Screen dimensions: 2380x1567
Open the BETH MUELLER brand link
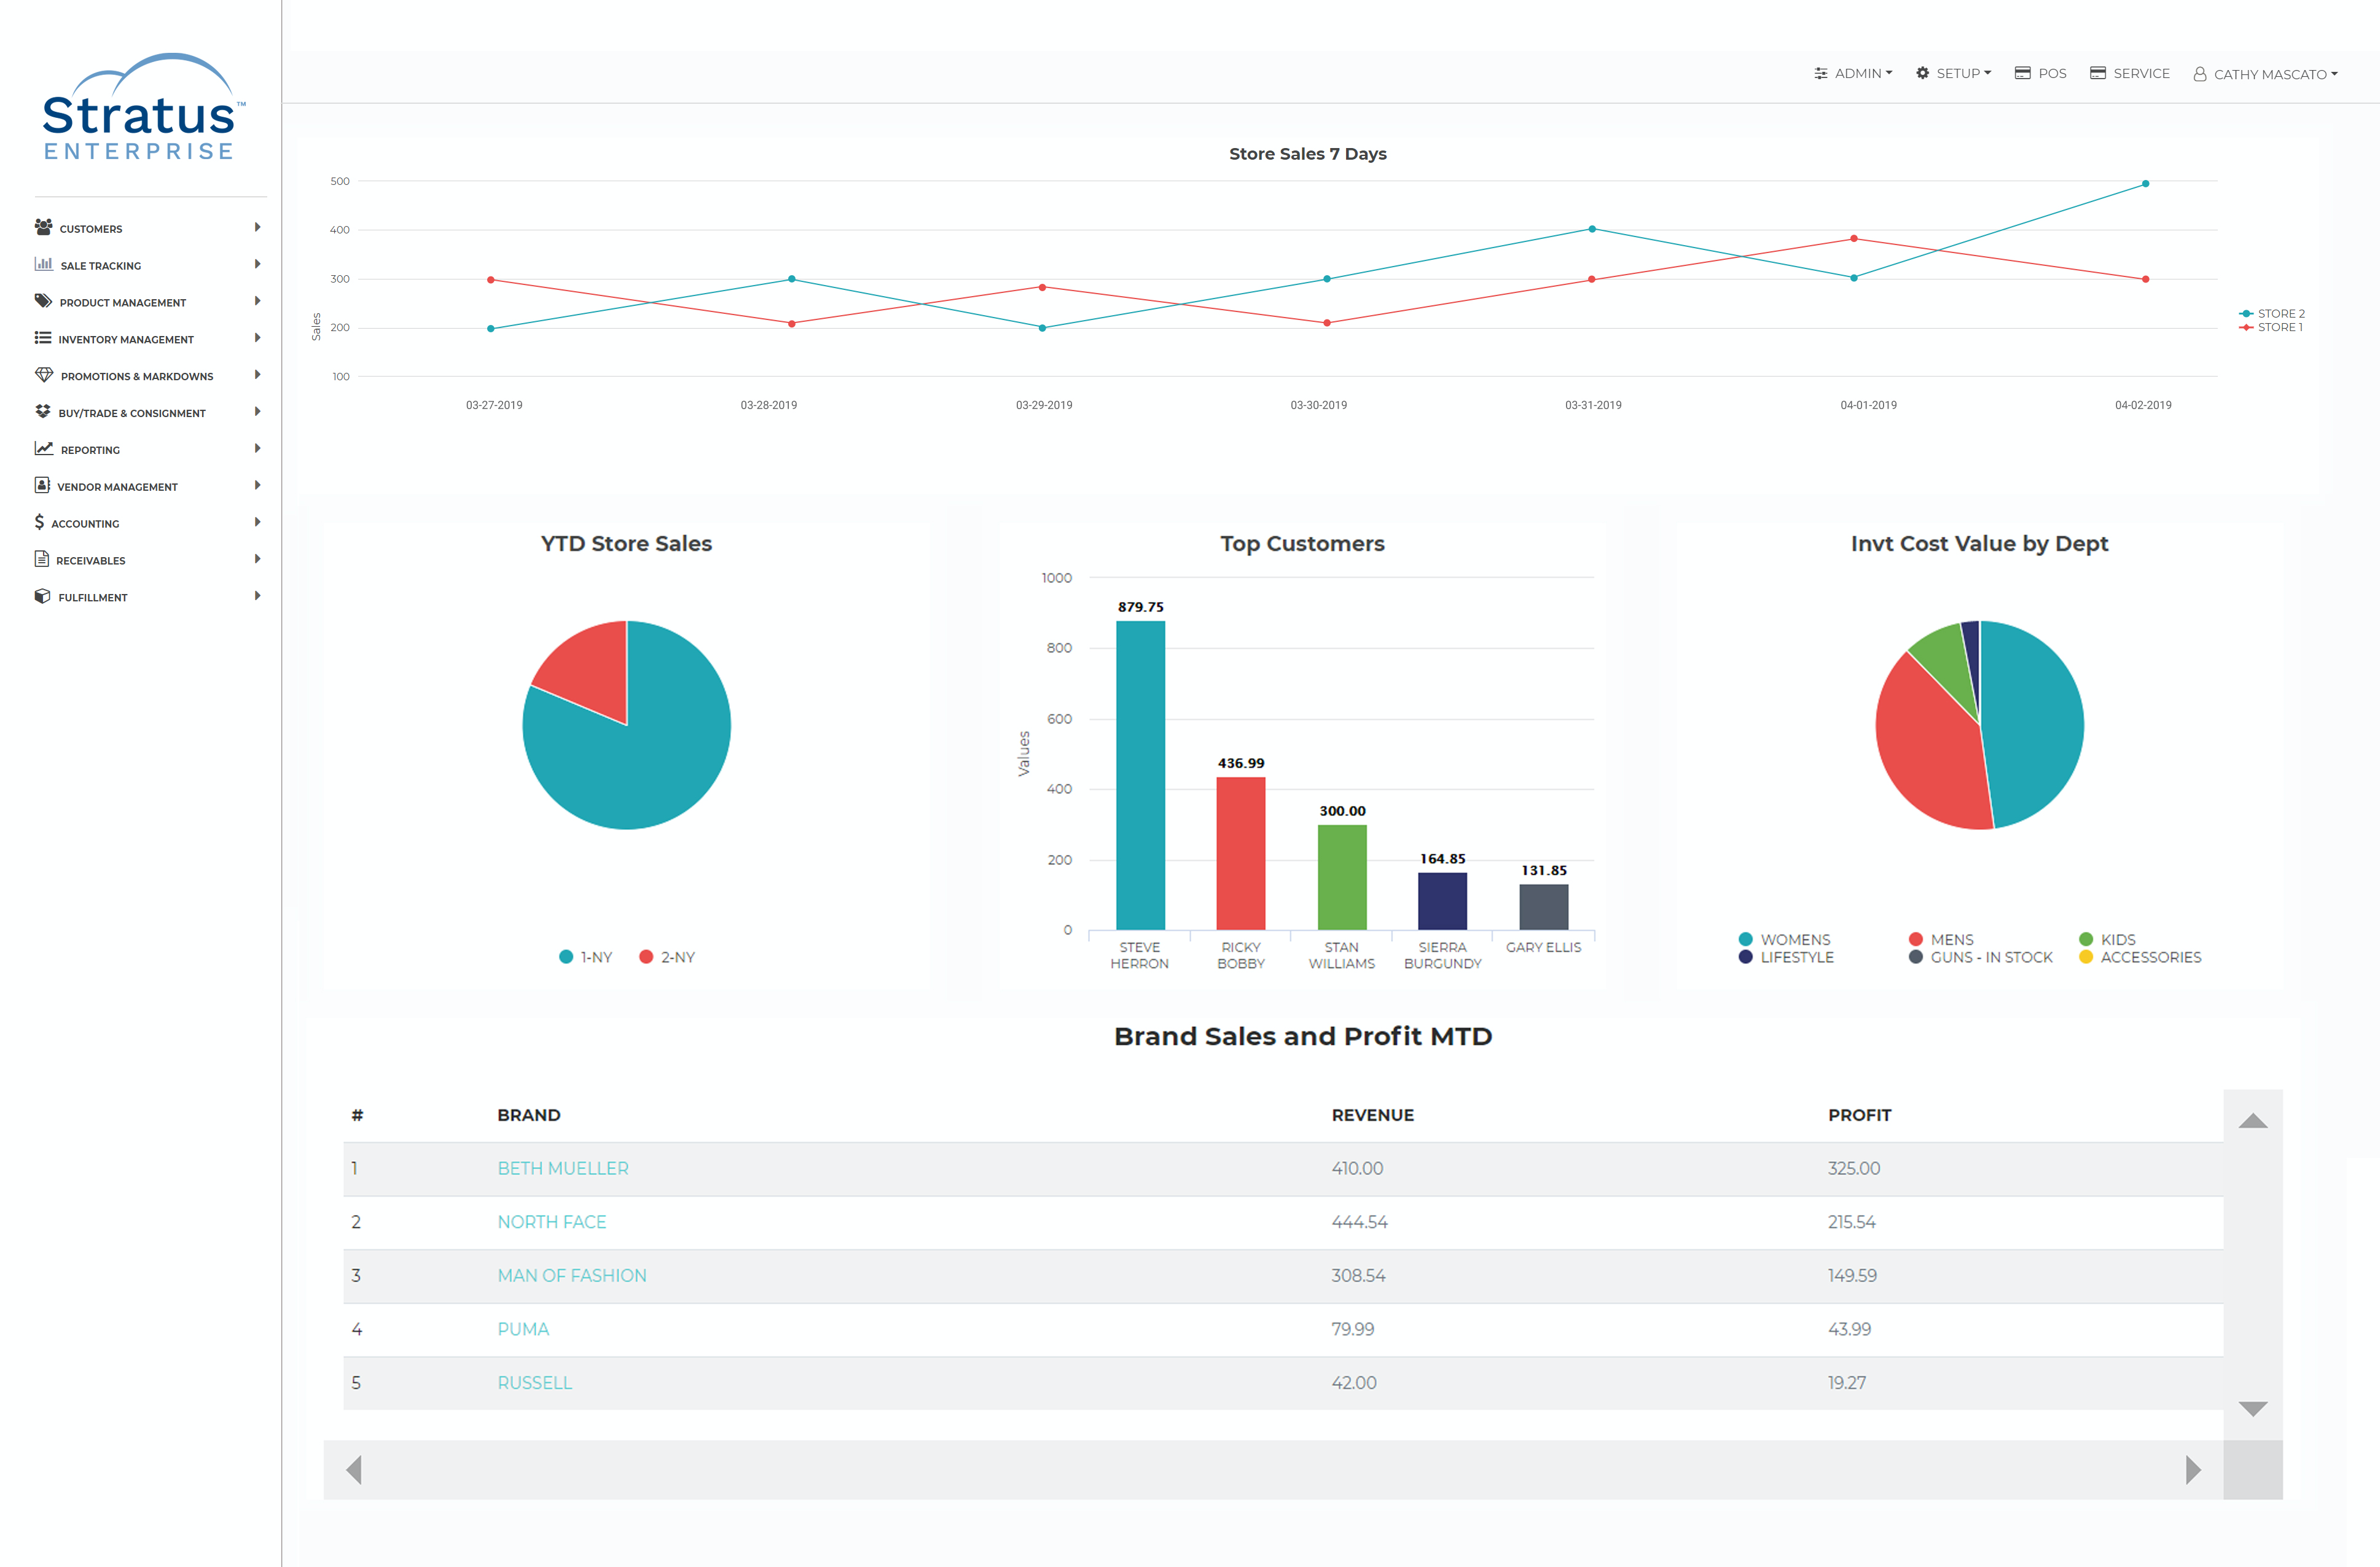tap(563, 1168)
